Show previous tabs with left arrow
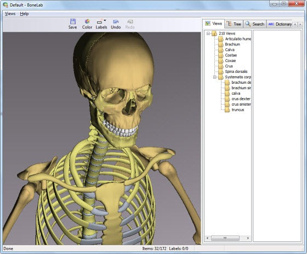The image size is (307, 254). 295,25
